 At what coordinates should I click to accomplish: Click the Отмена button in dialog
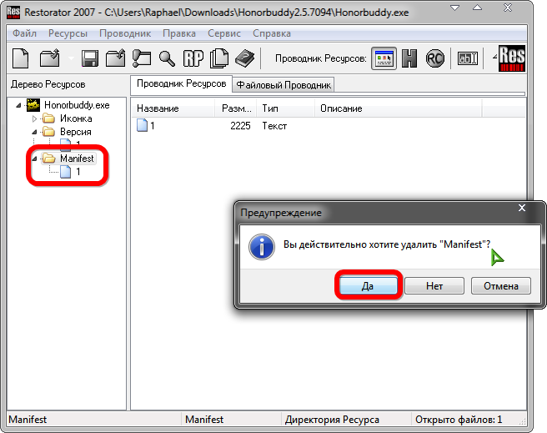tap(501, 286)
